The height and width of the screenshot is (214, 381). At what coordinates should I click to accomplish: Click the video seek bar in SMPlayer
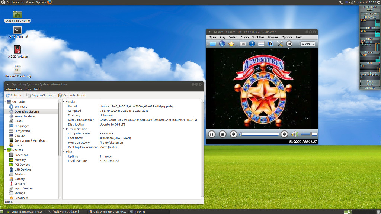pyautogui.click(x=260, y=134)
